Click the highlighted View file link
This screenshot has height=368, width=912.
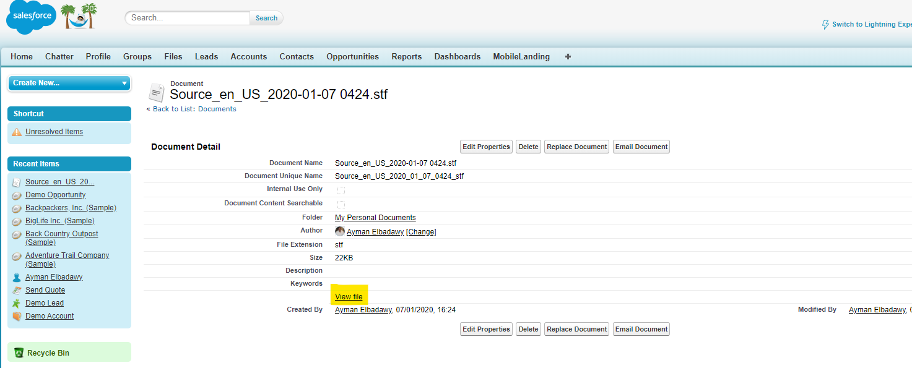(349, 296)
